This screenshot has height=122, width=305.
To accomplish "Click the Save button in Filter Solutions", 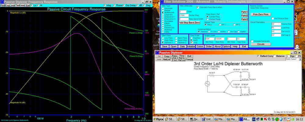I will (x=165, y=46).
